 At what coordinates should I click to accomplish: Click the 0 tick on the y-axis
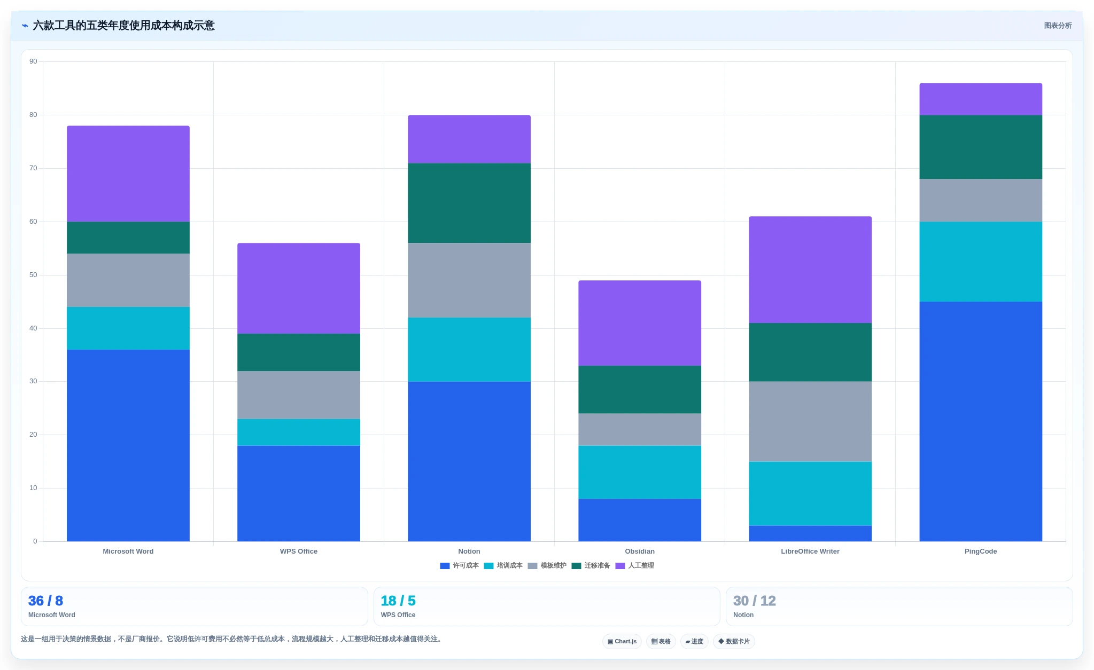[35, 541]
